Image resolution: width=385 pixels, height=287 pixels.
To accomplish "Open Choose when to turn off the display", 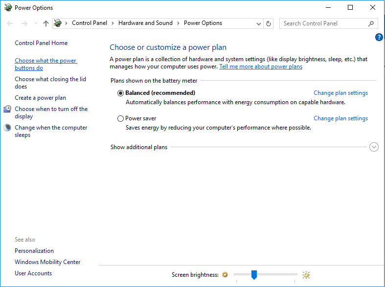I will 51,112.
